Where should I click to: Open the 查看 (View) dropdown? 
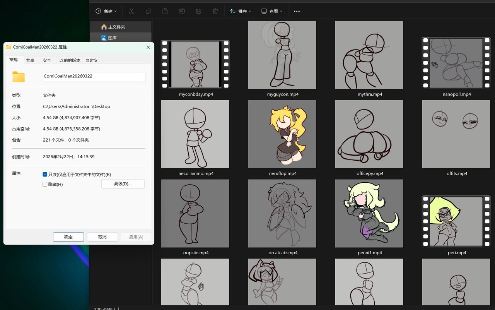[x=272, y=11]
